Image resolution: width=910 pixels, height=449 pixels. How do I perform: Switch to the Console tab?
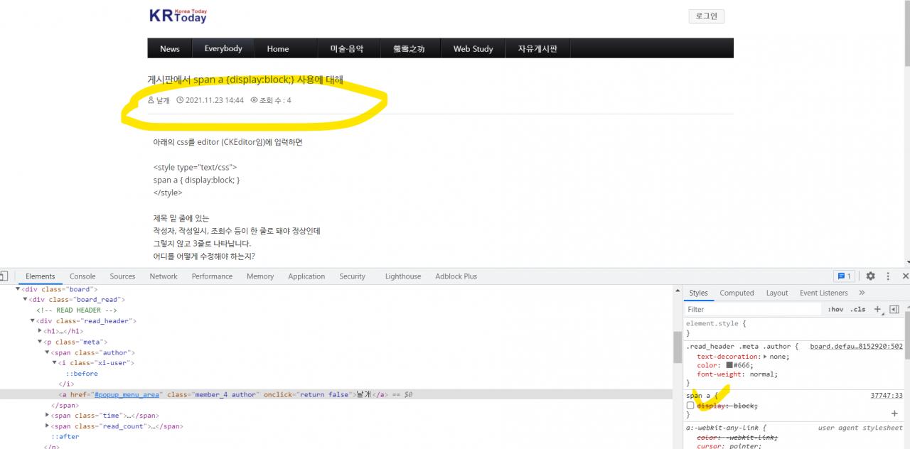coord(82,276)
